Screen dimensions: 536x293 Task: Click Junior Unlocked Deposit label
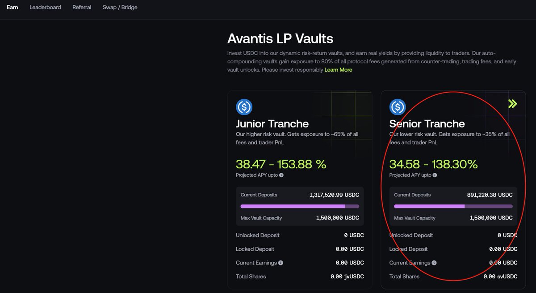point(258,235)
